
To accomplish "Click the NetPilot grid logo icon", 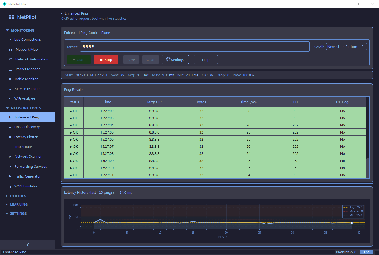I will (x=12, y=17).
